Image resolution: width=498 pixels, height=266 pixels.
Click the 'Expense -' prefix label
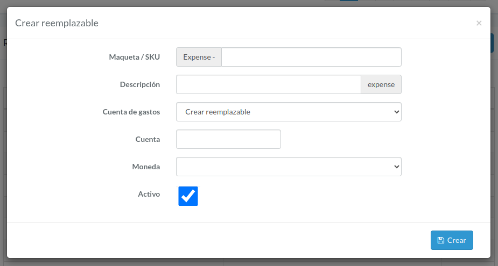coord(199,57)
